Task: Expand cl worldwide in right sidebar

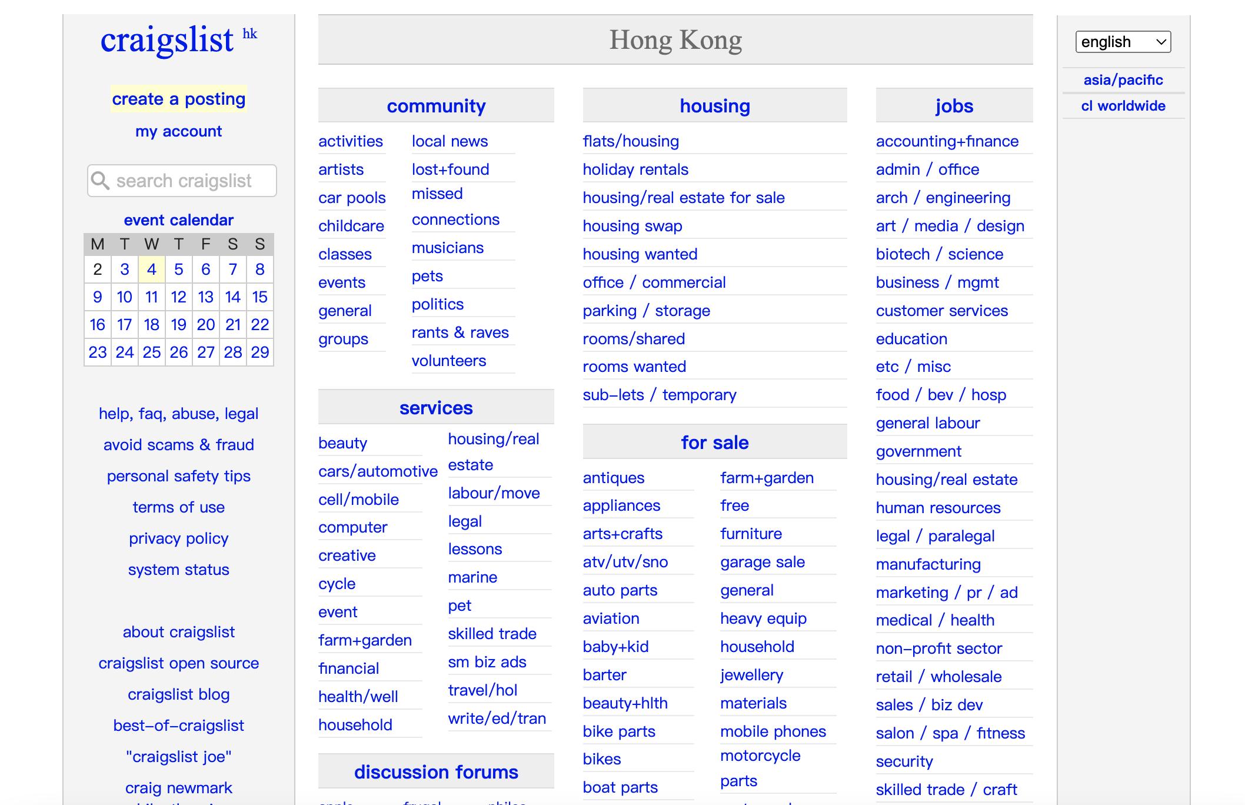Action: coord(1123,106)
